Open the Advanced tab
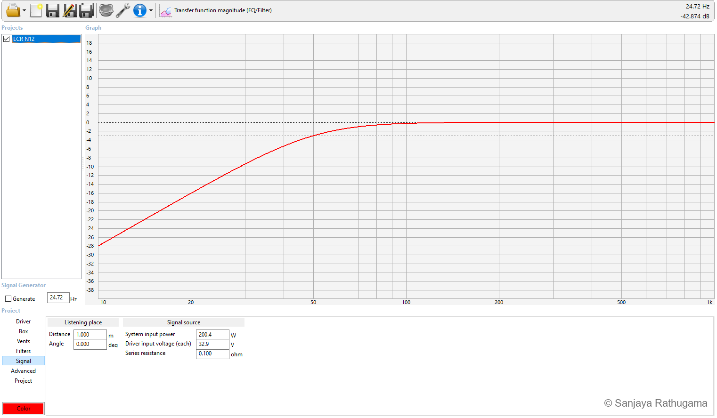The width and height of the screenshot is (717, 418). (24, 371)
